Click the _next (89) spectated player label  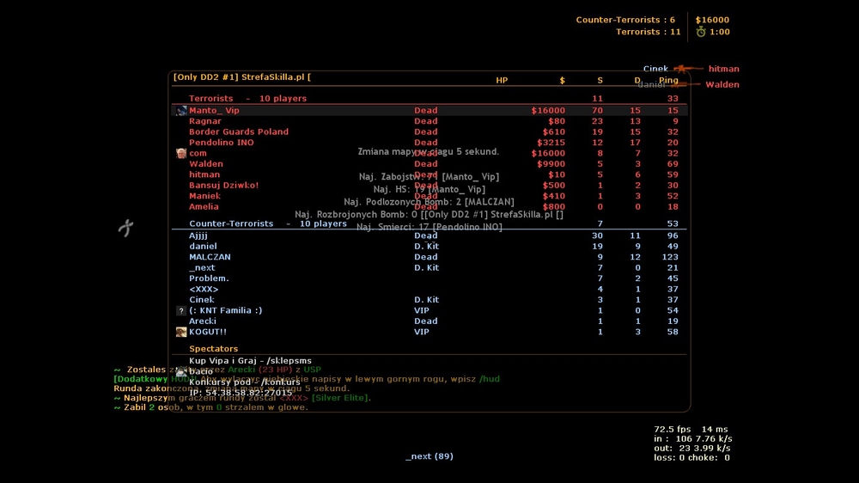[x=429, y=456]
